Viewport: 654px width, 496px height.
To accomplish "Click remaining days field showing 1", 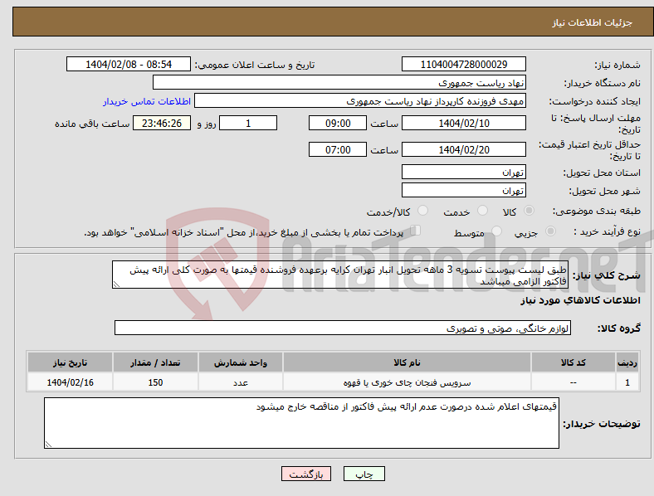I will click(248, 124).
